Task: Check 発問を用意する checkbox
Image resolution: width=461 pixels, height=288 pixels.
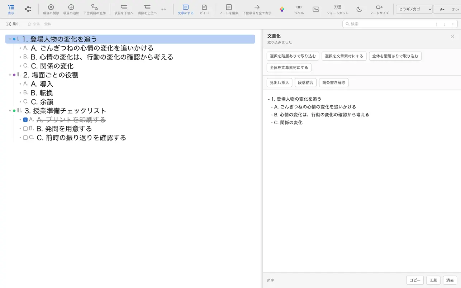Action: click(25, 129)
